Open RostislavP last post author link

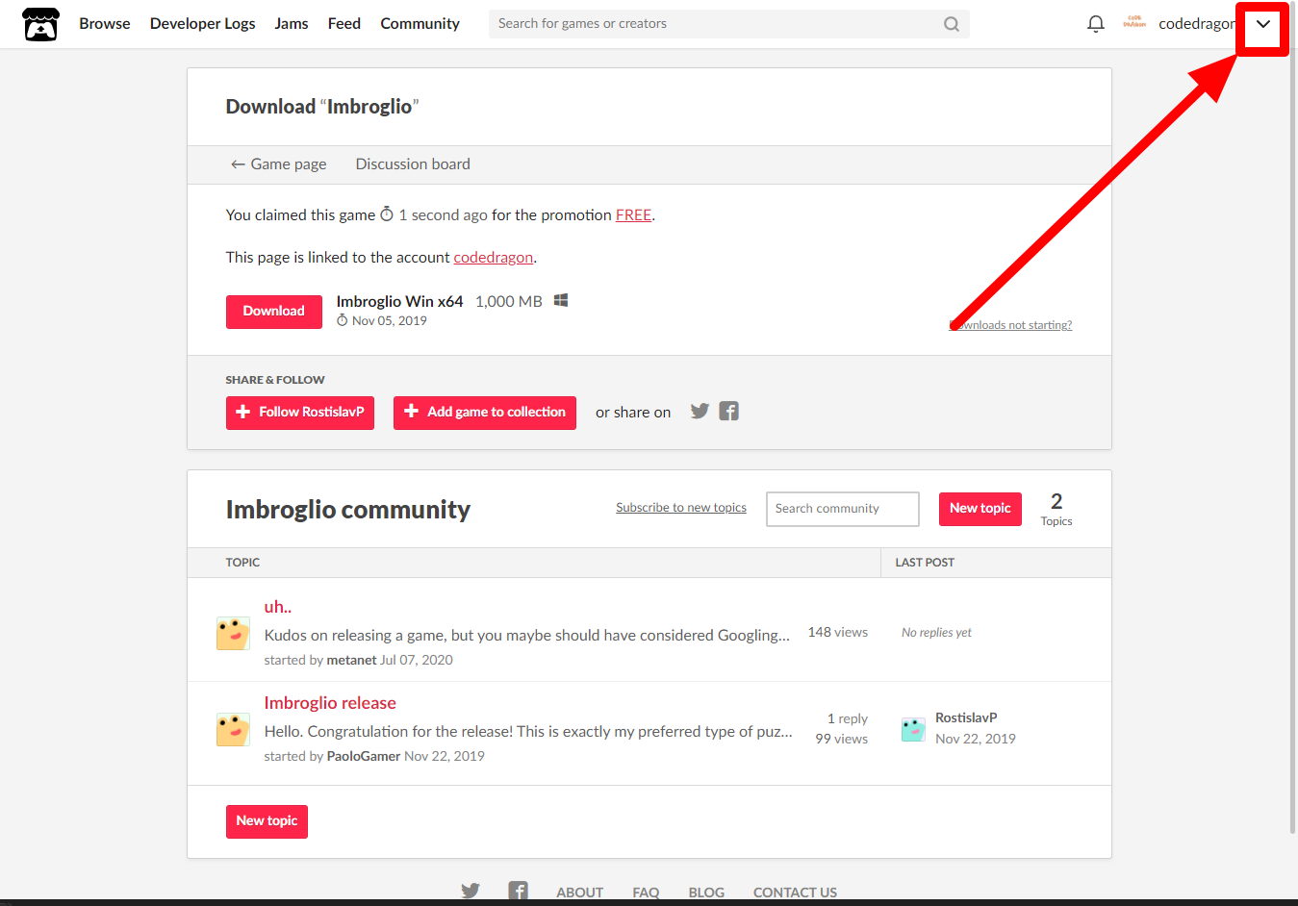(x=966, y=717)
